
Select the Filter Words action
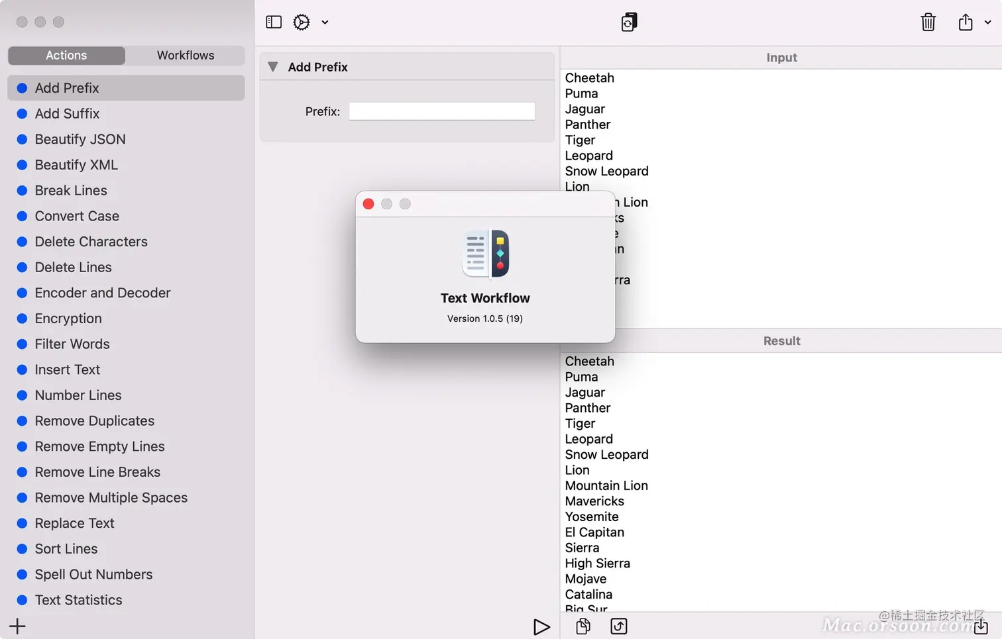126,344
